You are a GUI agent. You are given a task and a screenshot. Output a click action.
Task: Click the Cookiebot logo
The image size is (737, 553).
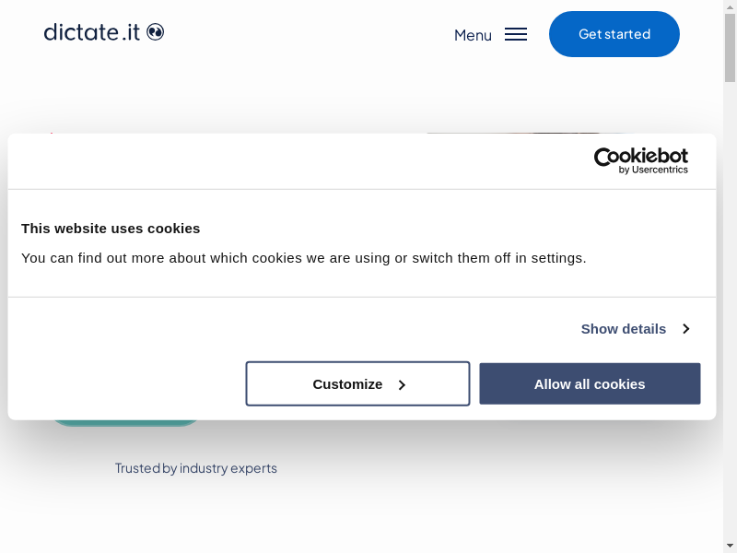coord(640,157)
